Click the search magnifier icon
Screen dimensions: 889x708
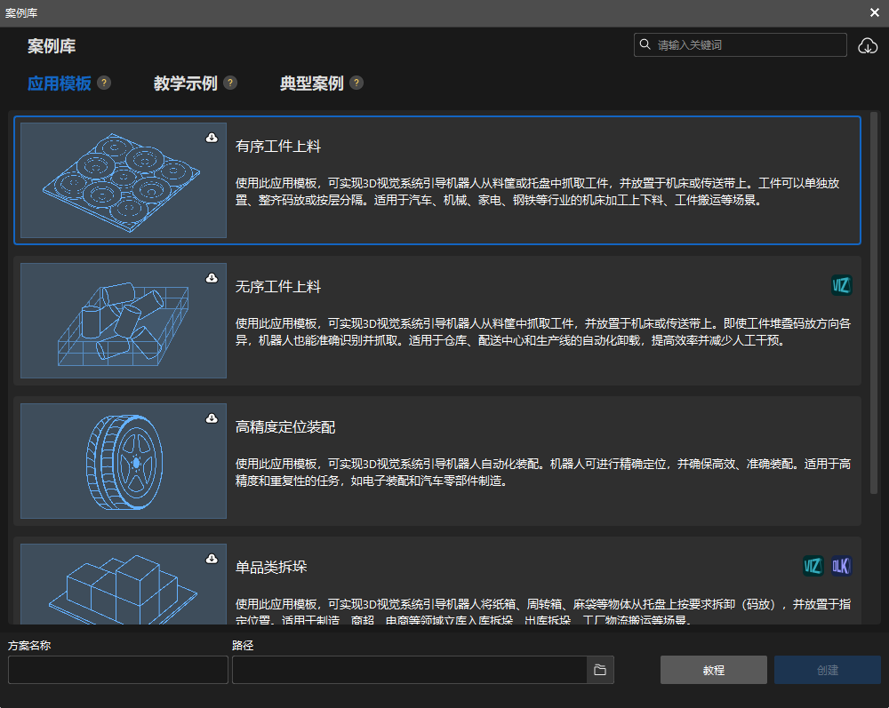click(x=645, y=44)
